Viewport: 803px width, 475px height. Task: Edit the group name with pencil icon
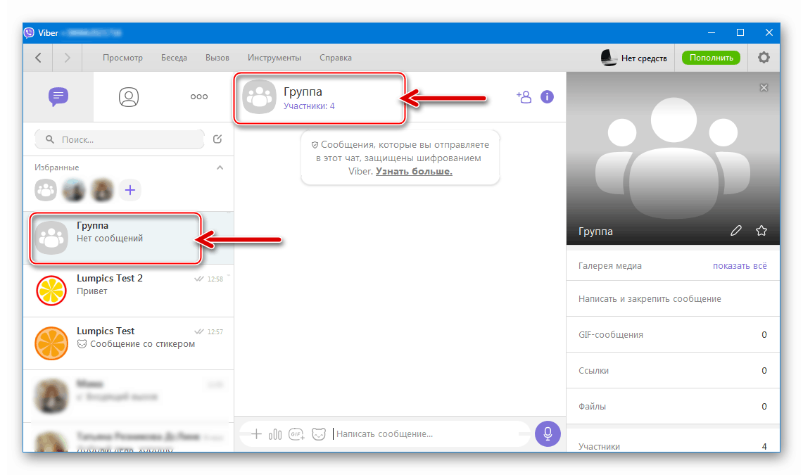click(736, 230)
